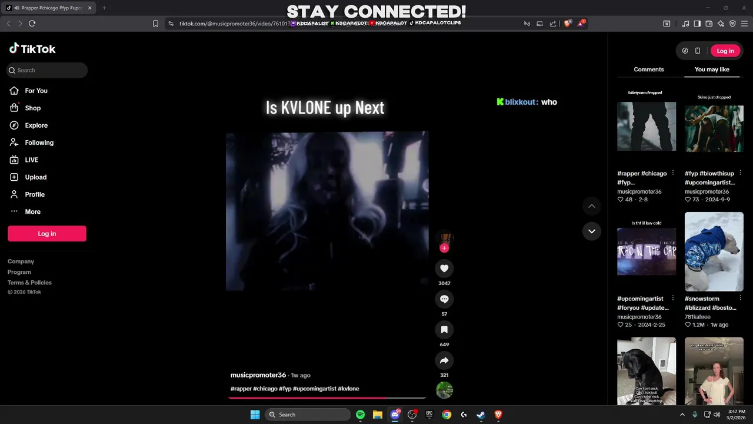The height and width of the screenshot is (424, 753).
Task: Go back in browser history
Action: pos(8,24)
